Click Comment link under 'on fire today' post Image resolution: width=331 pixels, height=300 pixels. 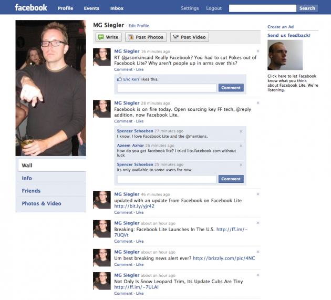pos(123,121)
